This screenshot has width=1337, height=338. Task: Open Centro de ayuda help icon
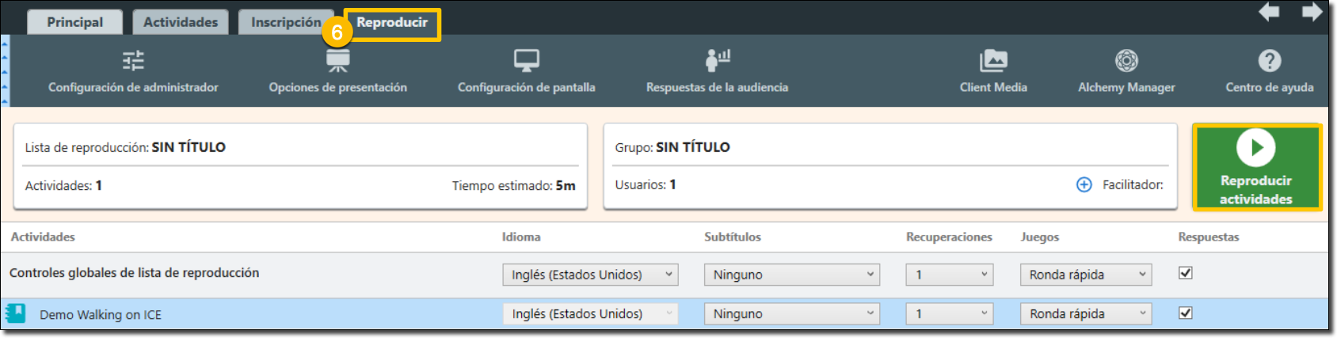(1269, 61)
